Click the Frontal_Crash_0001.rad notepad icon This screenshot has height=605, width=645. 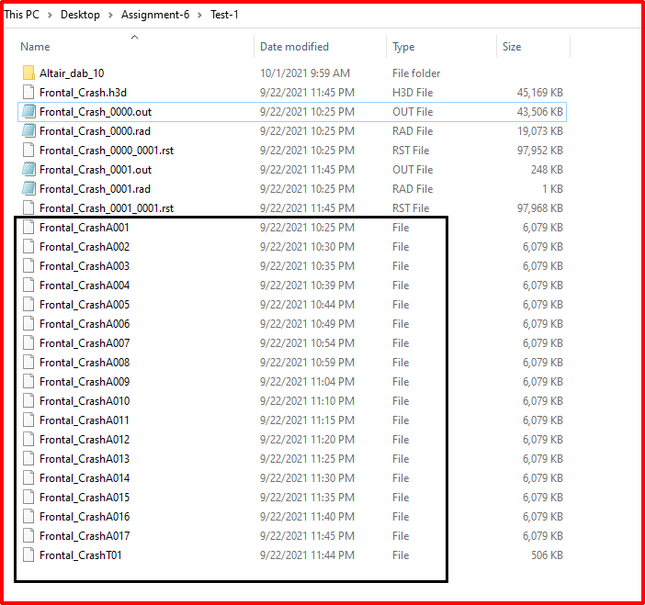click(x=28, y=188)
